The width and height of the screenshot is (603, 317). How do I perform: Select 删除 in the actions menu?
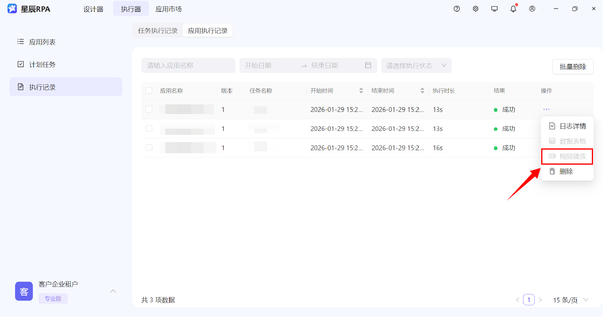pos(566,171)
